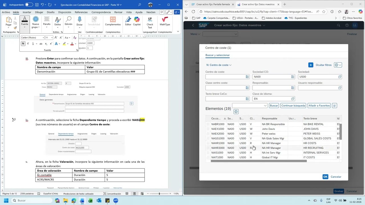Image resolution: width=365 pixels, height=205 pixels.
Task: Switch to Concentración focus mode
Action: point(112,194)
